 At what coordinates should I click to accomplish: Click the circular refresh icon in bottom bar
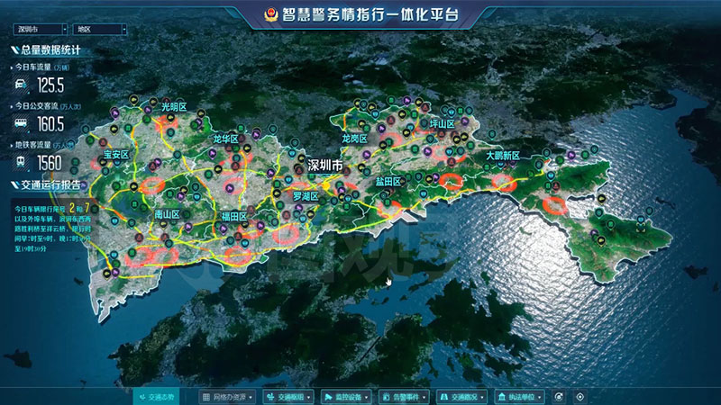[x=559, y=396]
